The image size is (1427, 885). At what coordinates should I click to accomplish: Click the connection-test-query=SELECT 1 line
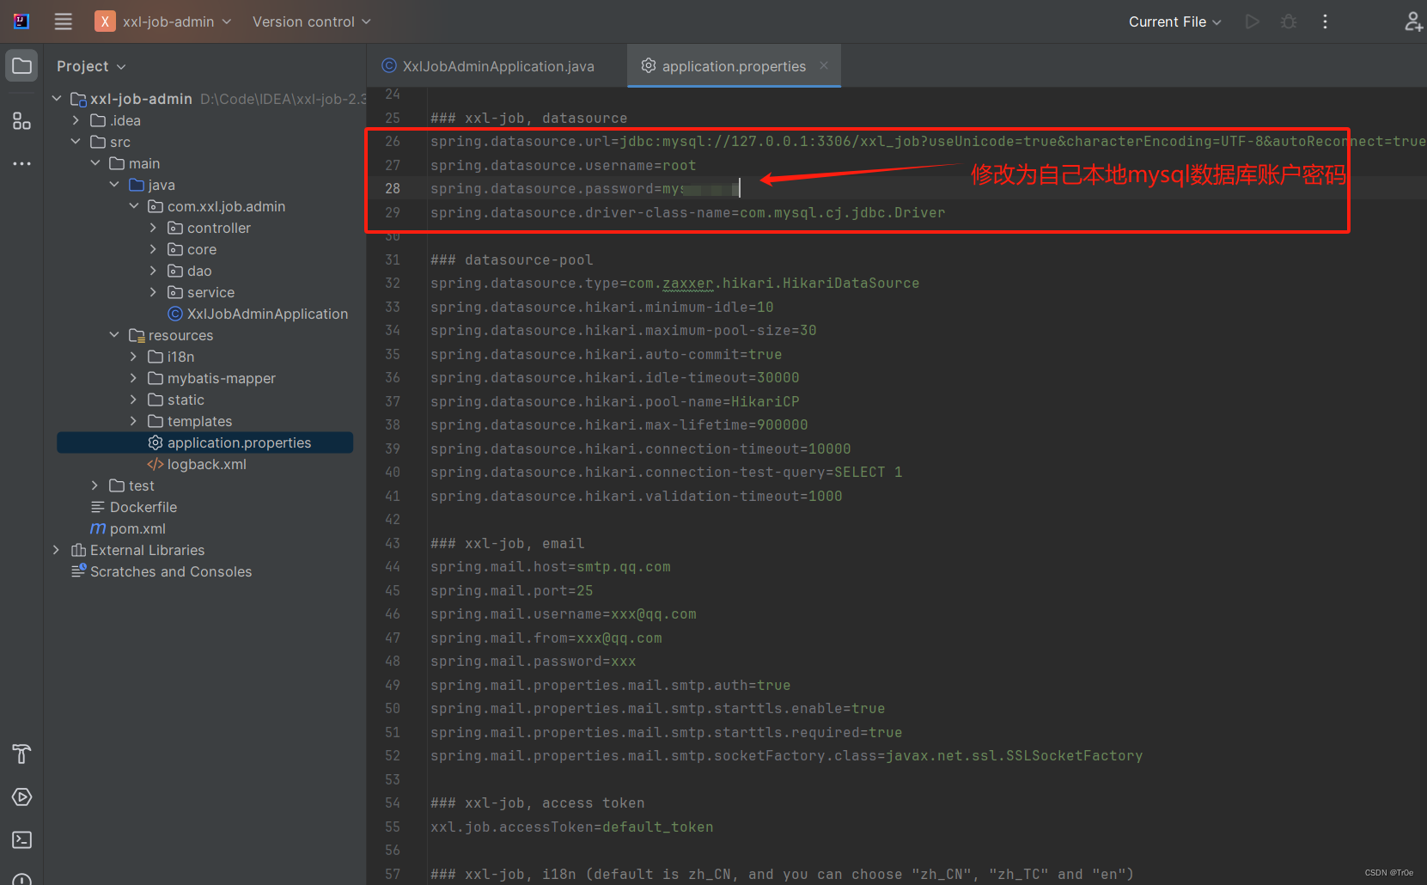pyautogui.click(x=667, y=472)
